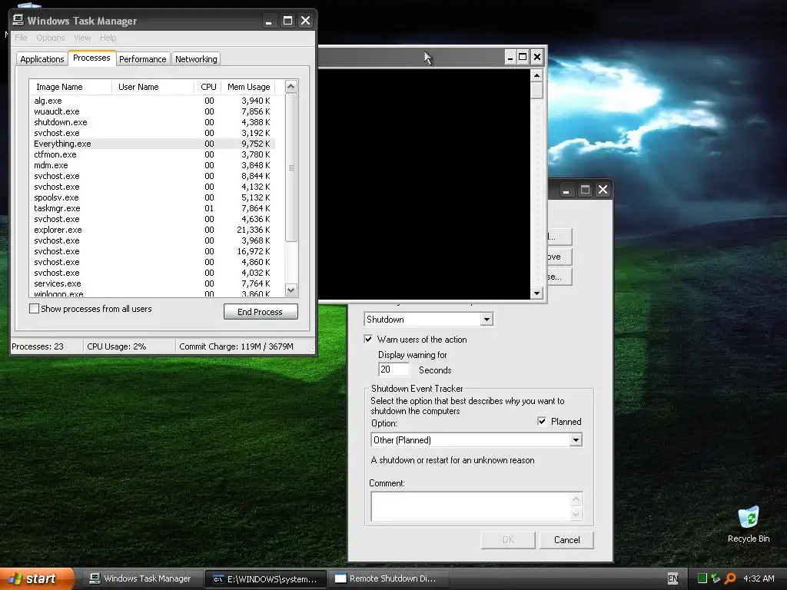Open the Recycle Bin icon on the desktop
The width and height of the screenshot is (787, 590).
click(x=749, y=524)
